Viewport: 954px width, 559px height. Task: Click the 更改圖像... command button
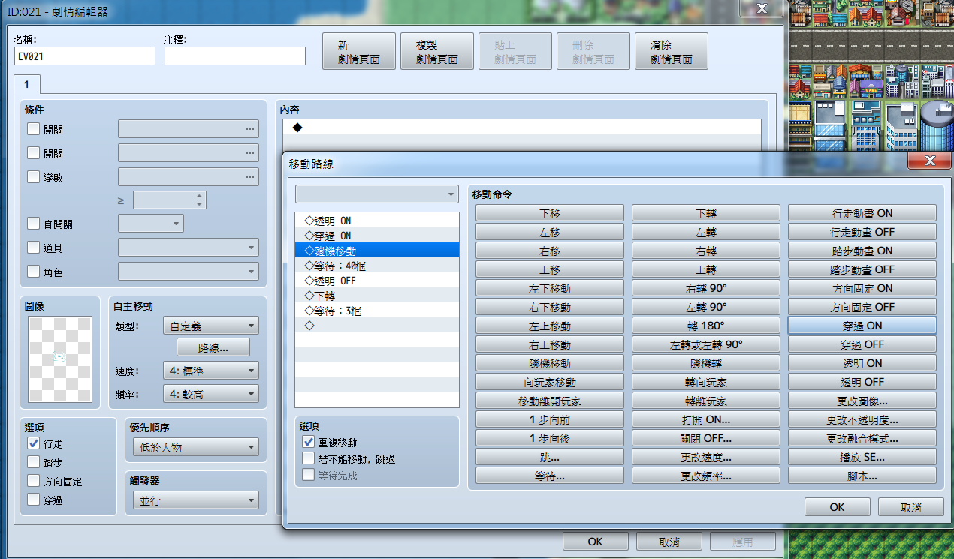point(862,401)
